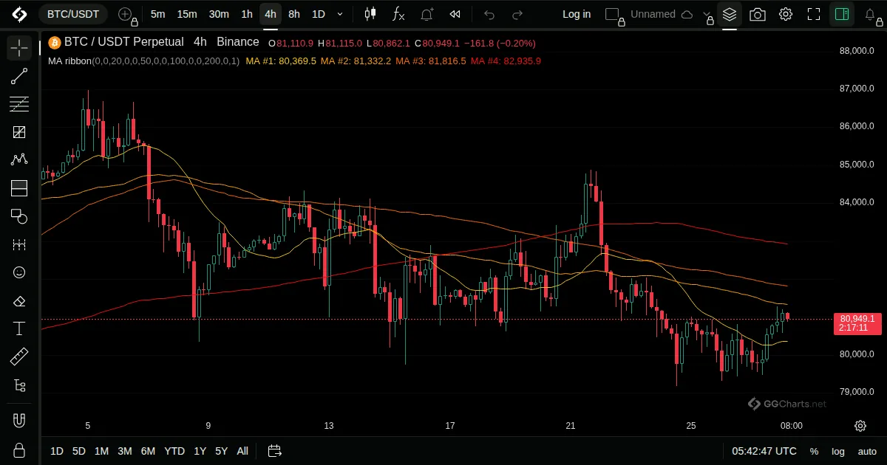Select the long/short position tool

pyautogui.click(x=19, y=188)
